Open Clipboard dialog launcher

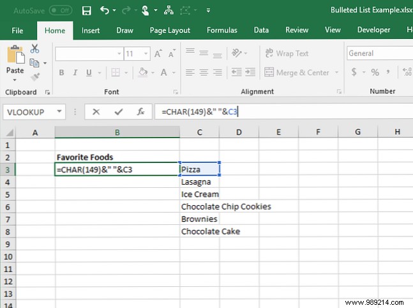pos(47,92)
